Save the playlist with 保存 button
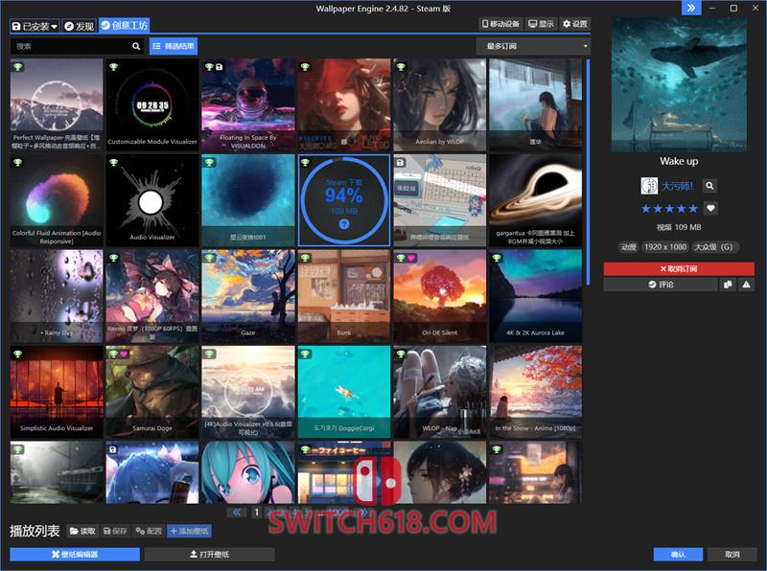The image size is (767, 571). coord(115,531)
